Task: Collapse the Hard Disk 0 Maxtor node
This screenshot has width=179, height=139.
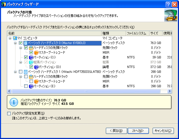Action: click(15, 43)
